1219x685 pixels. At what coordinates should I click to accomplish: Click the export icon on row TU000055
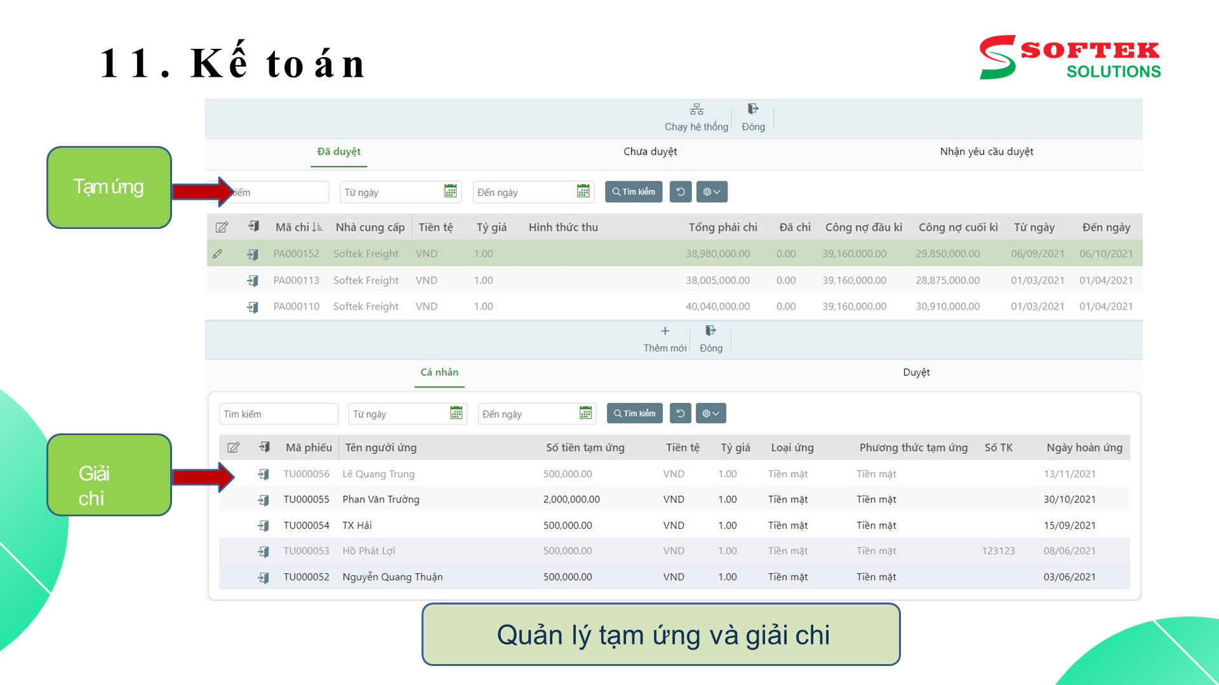[x=264, y=499]
